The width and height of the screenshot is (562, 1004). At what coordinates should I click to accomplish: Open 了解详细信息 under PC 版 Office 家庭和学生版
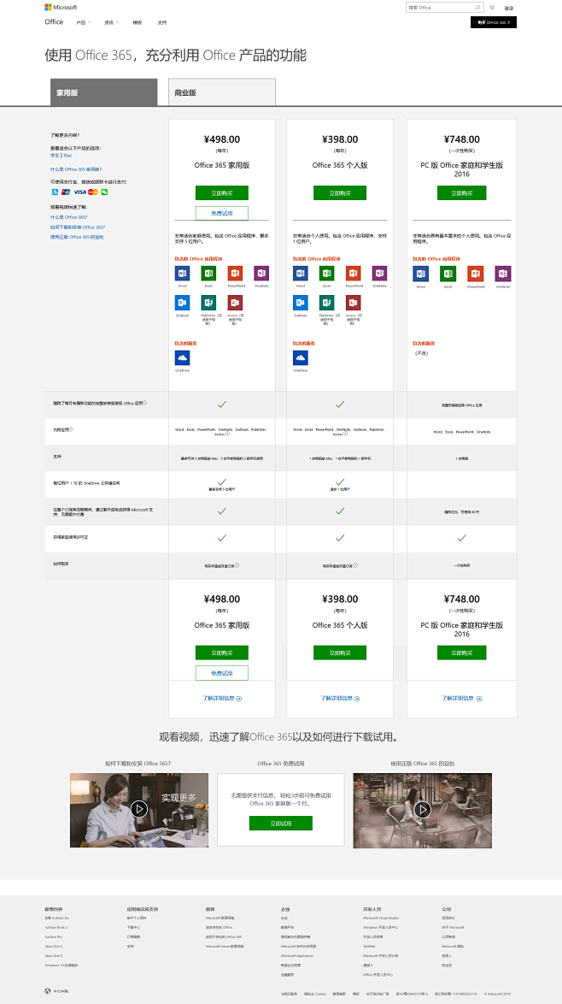point(461,698)
